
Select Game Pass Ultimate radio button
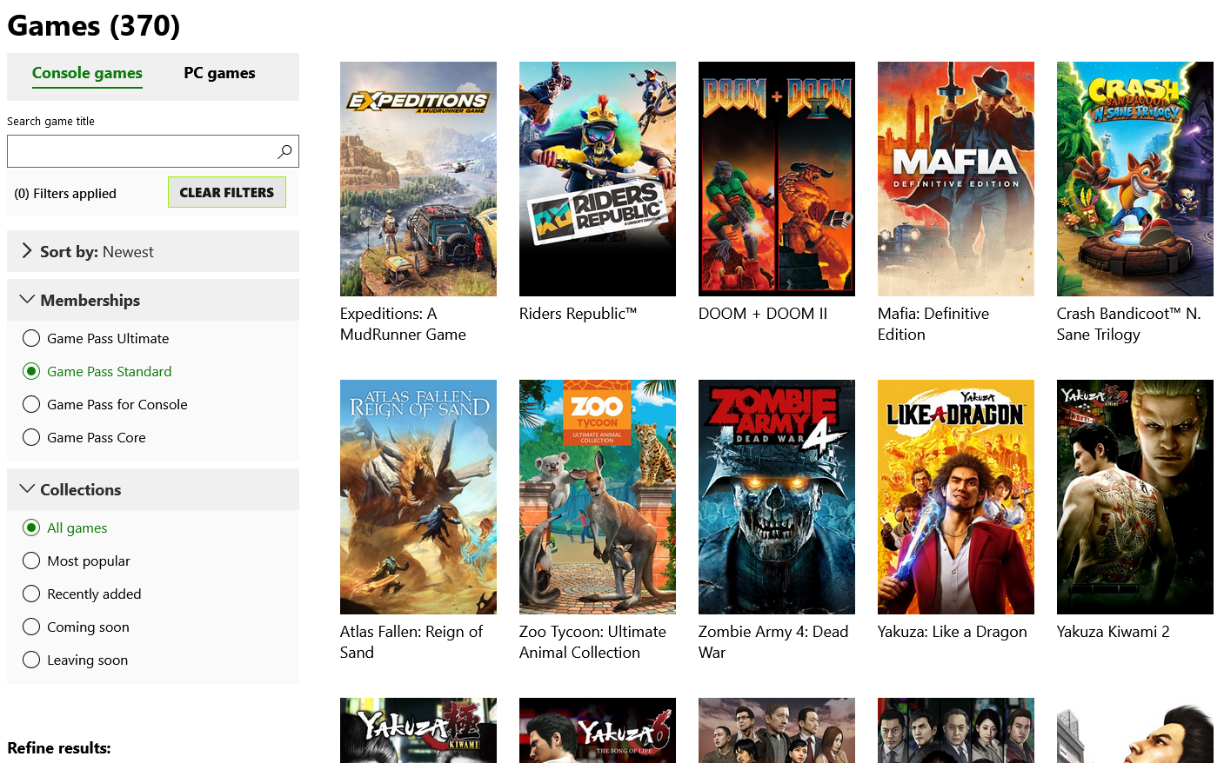(x=31, y=338)
